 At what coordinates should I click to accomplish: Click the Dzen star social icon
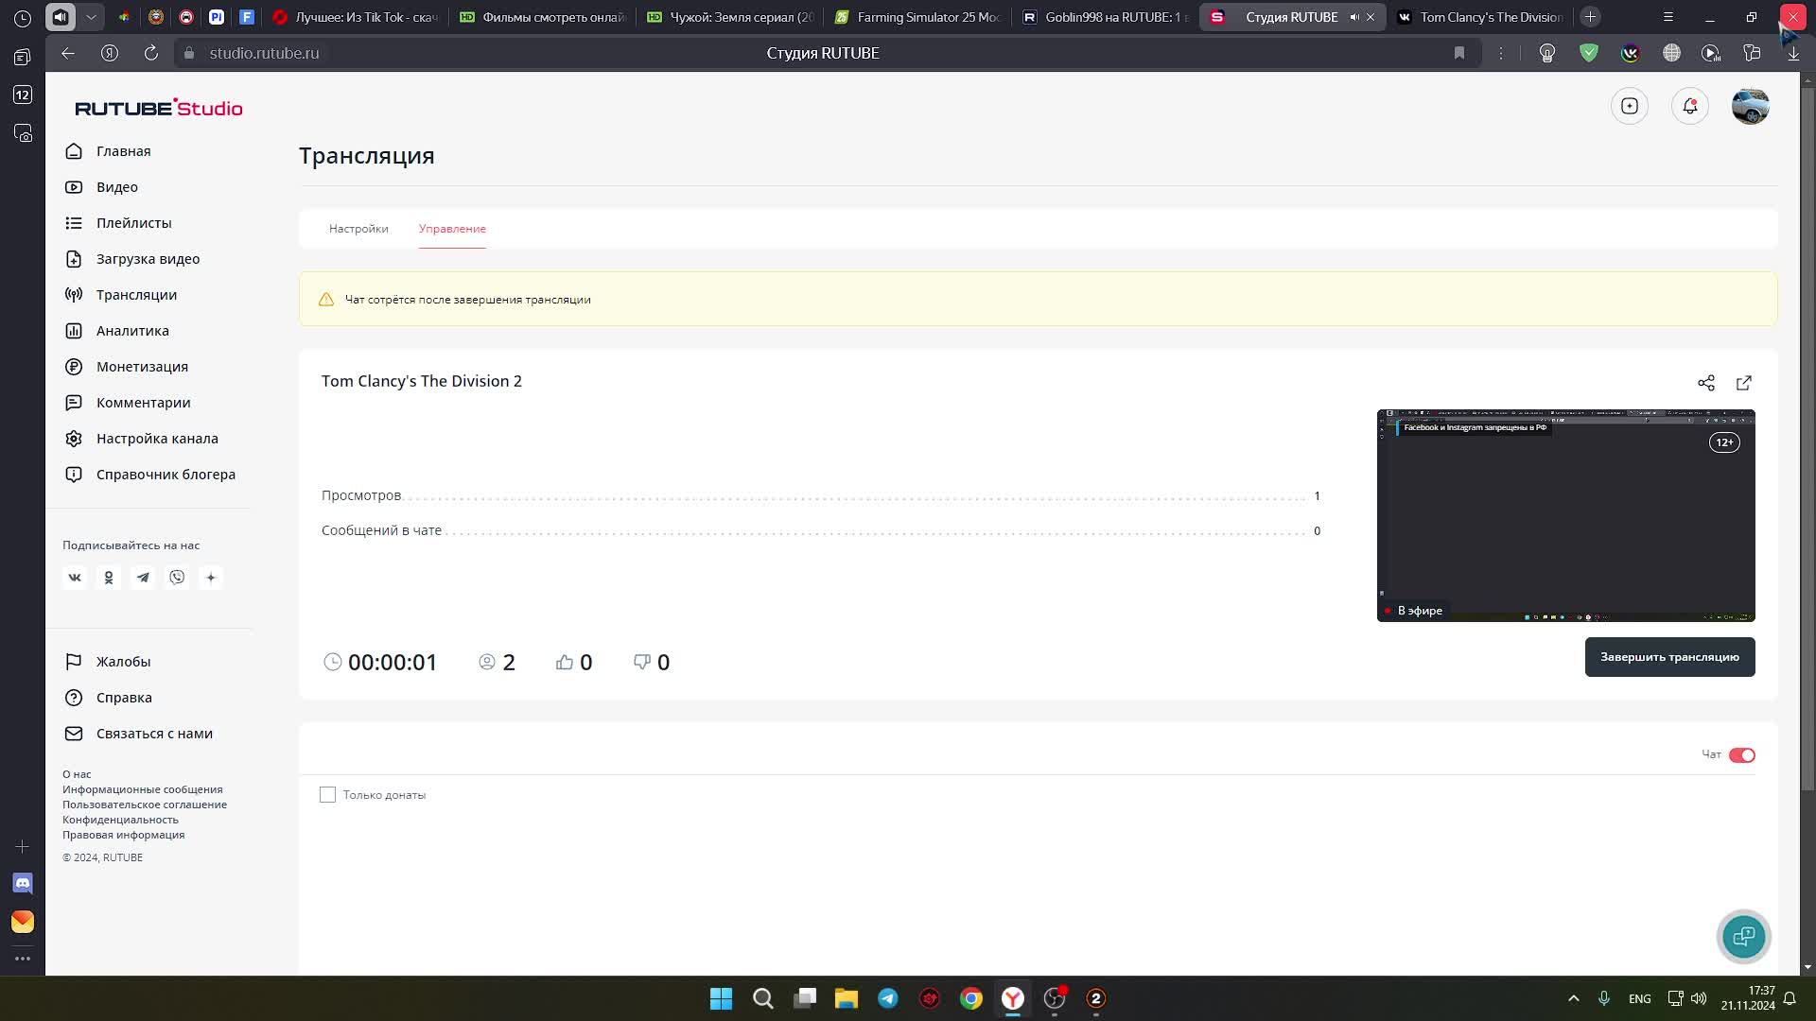pyautogui.click(x=211, y=578)
